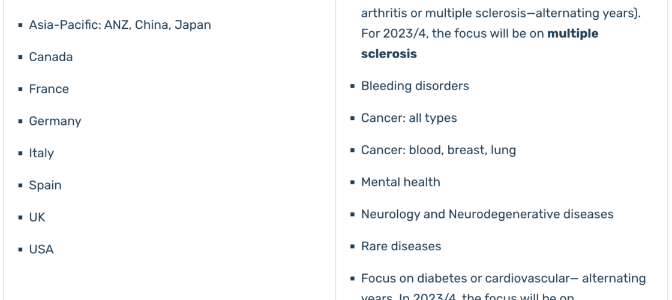This screenshot has width=672, height=300.
Task: Click France in the country list
Action: pos(49,89)
